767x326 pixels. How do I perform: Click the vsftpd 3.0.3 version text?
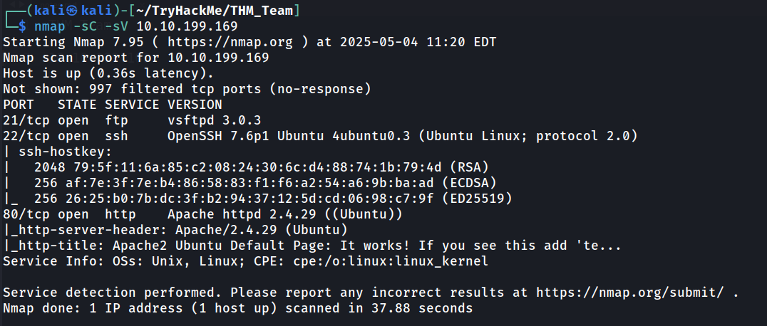pyautogui.click(x=215, y=120)
